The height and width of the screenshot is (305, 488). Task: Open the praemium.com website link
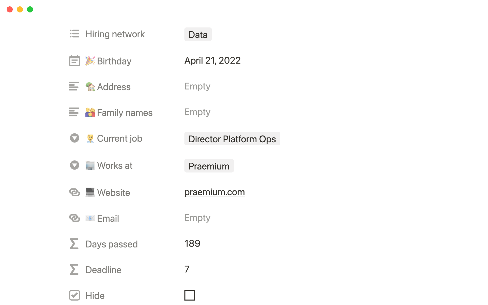[x=214, y=192]
